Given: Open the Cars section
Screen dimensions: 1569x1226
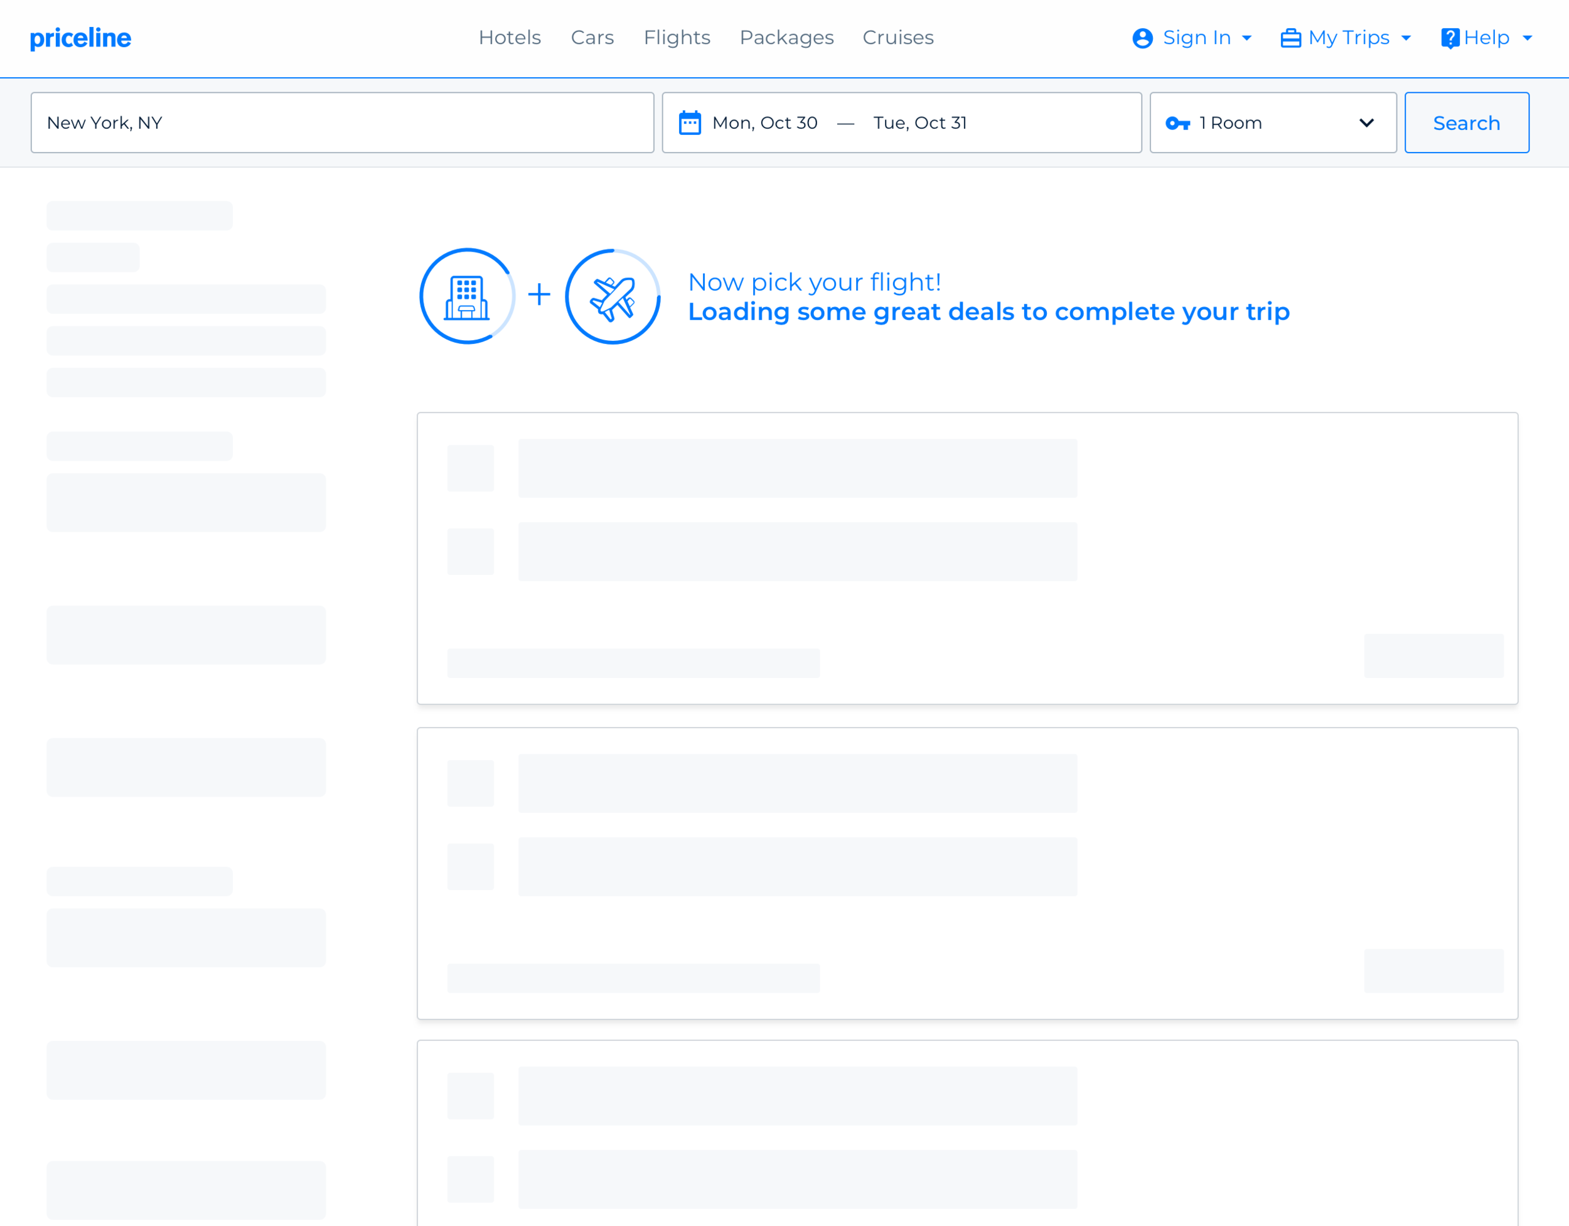Looking at the screenshot, I should [x=592, y=38].
